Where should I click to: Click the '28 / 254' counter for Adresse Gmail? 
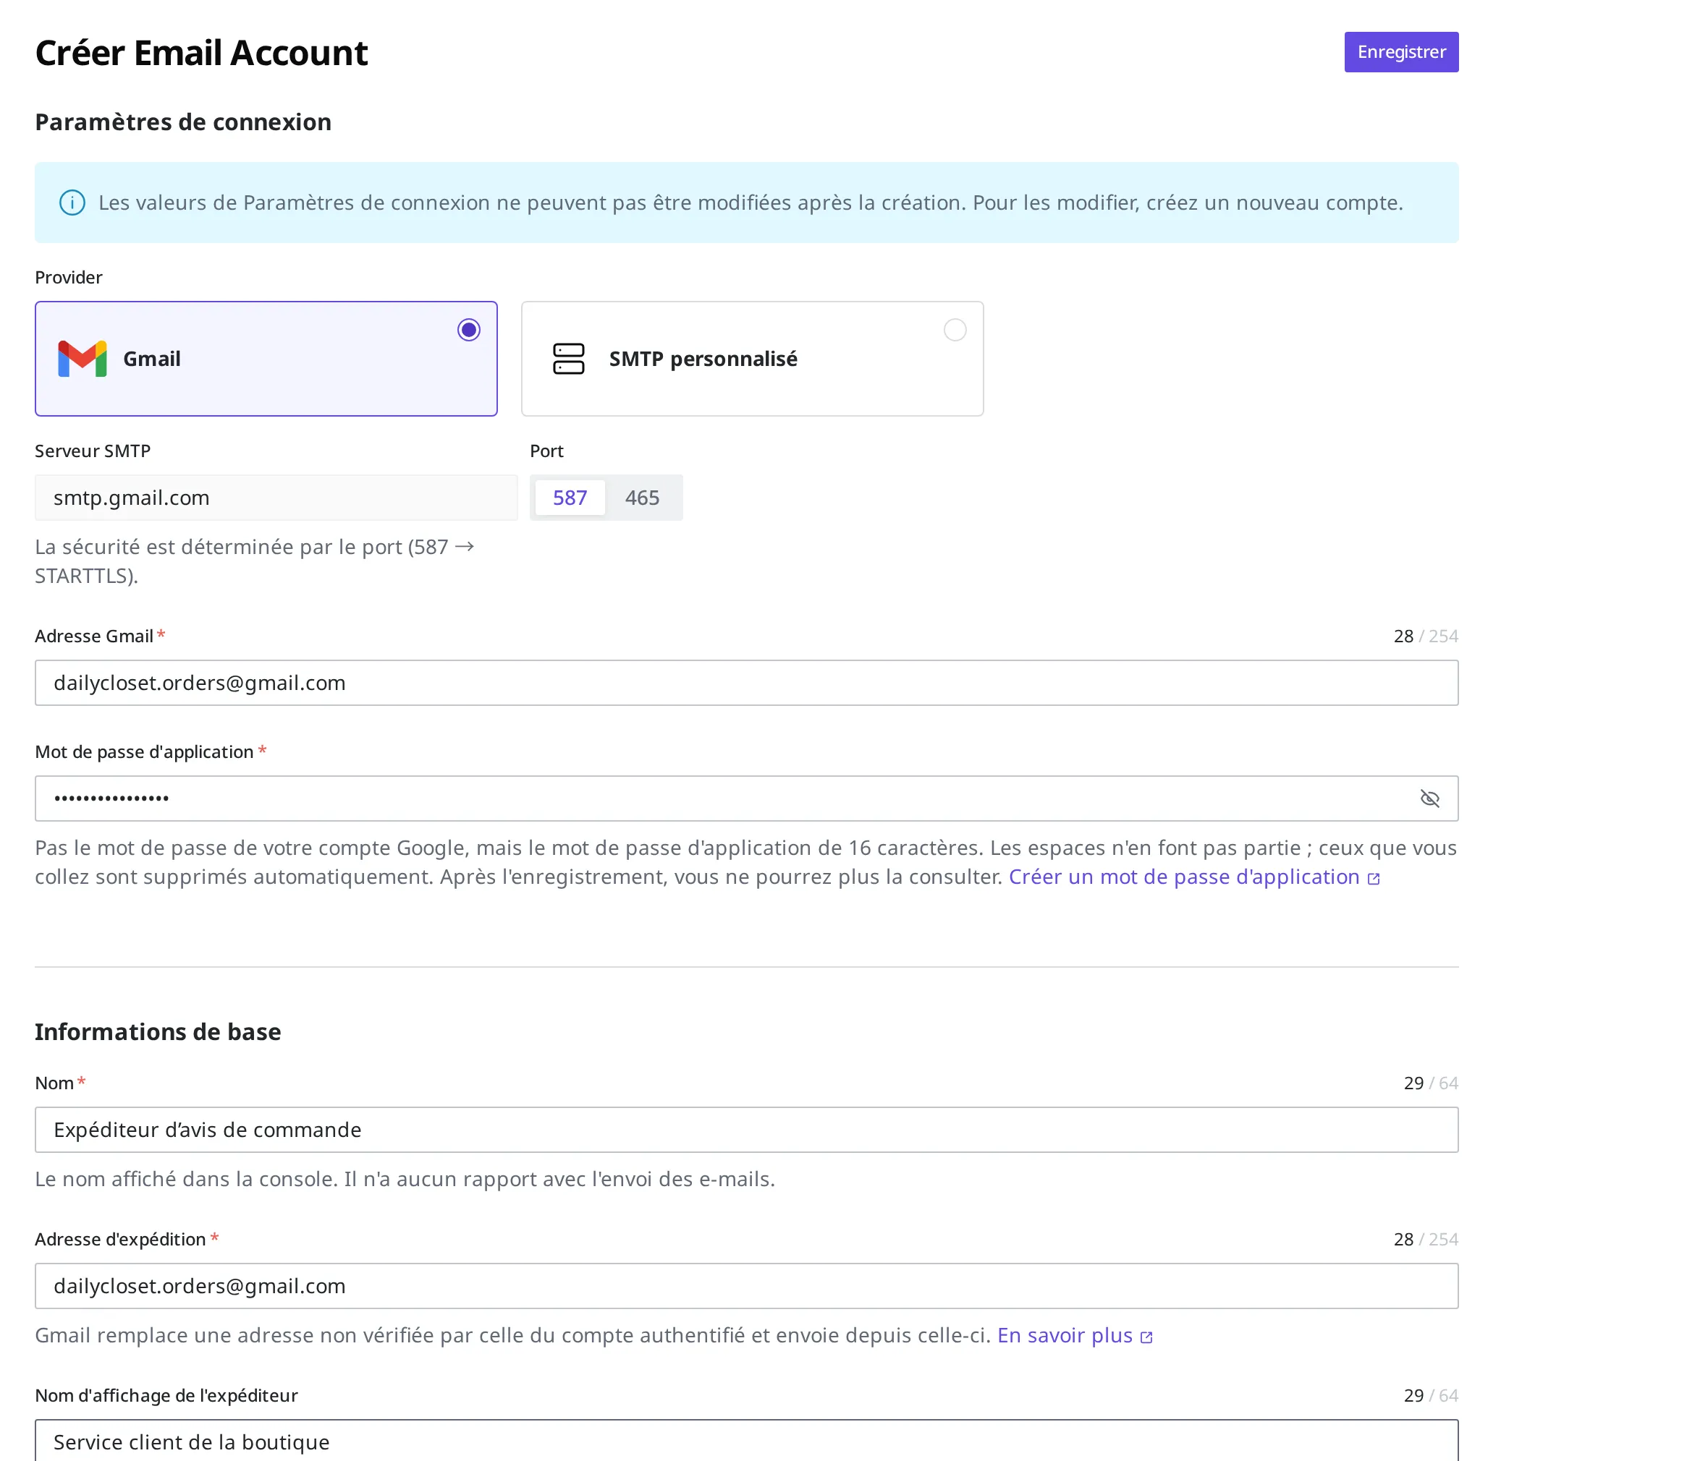(x=1424, y=636)
